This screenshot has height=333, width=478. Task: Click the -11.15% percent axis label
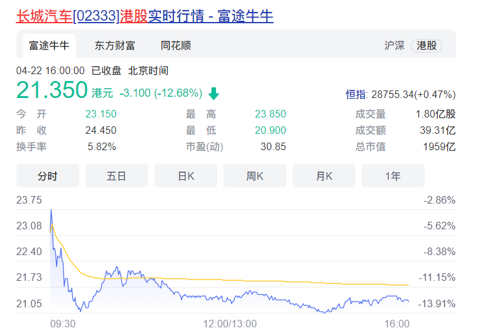437,278
